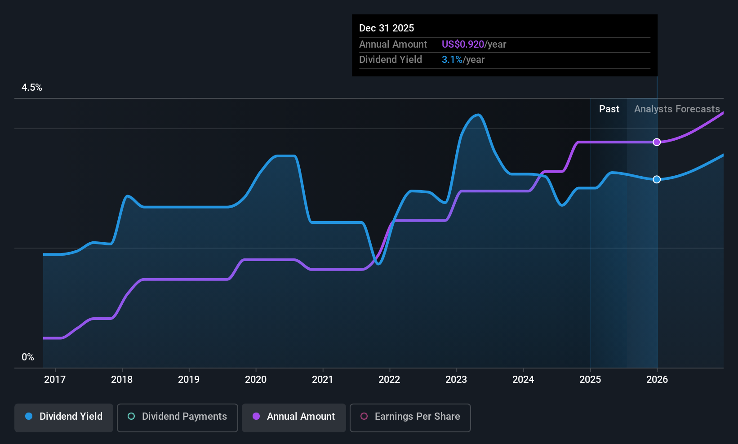This screenshot has height=444, width=738.
Task: Select the 2020 axis label
Action: [x=256, y=380]
